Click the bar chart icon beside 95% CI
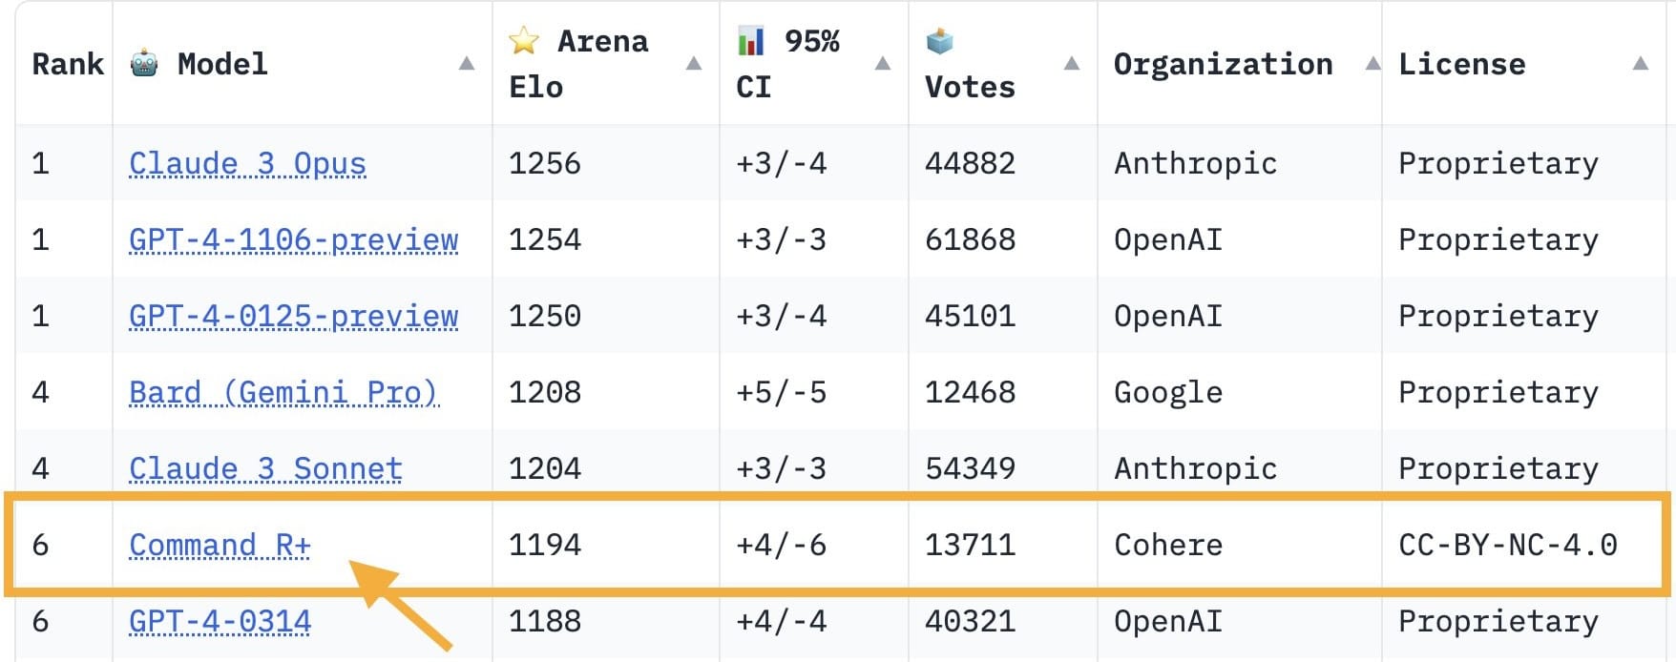Screen dimensions: 1676x662 (751, 40)
